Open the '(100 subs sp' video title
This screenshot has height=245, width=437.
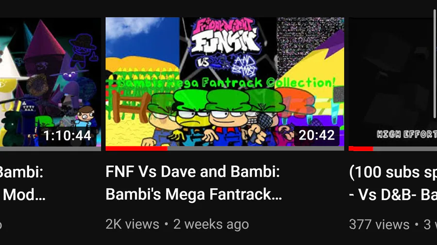click(x=393, y=172)
